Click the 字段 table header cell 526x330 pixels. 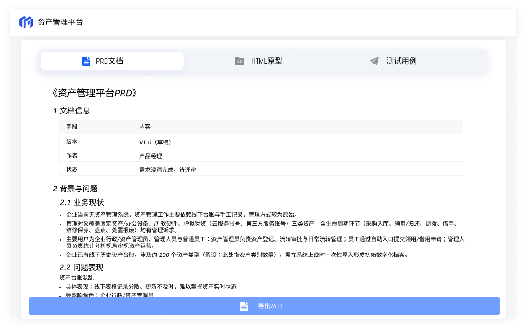pyautogui.click(x=96, y=127)
